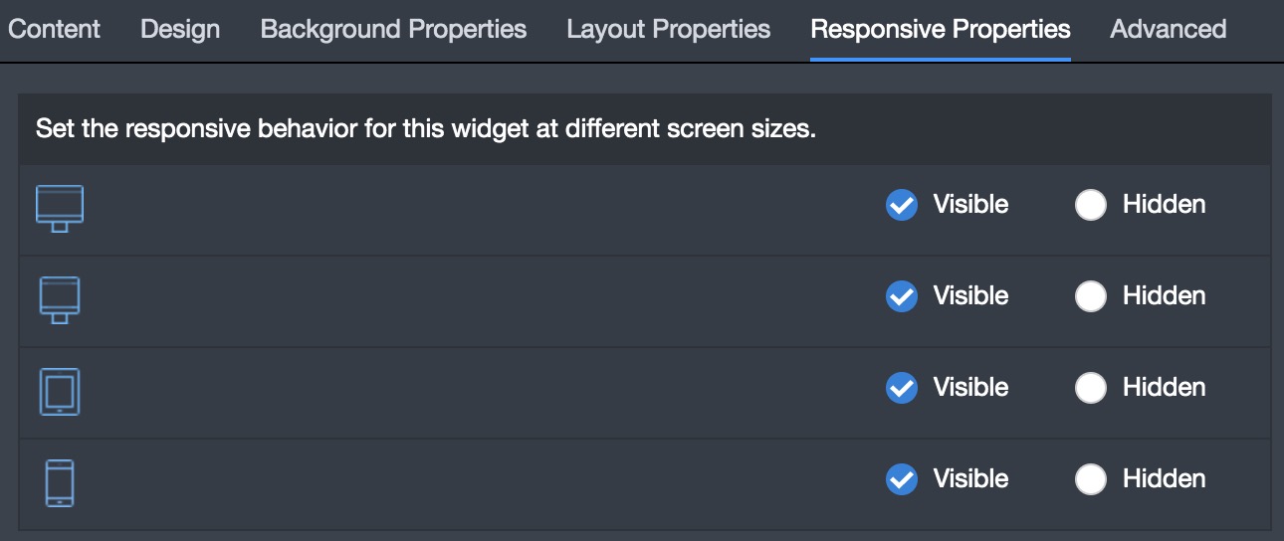Set small desktop row to Hidden
The width and height of the screenshot is (1284, 541).
1091,296
